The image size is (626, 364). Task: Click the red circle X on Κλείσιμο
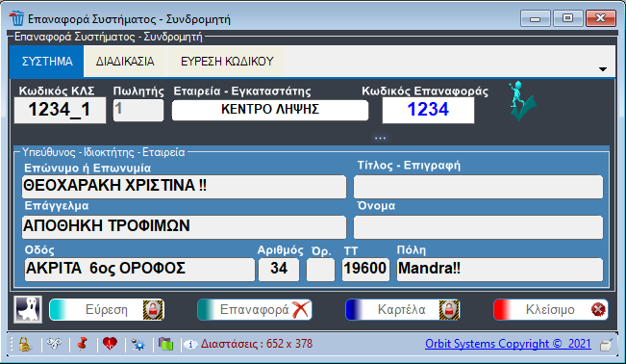(598, 310)
